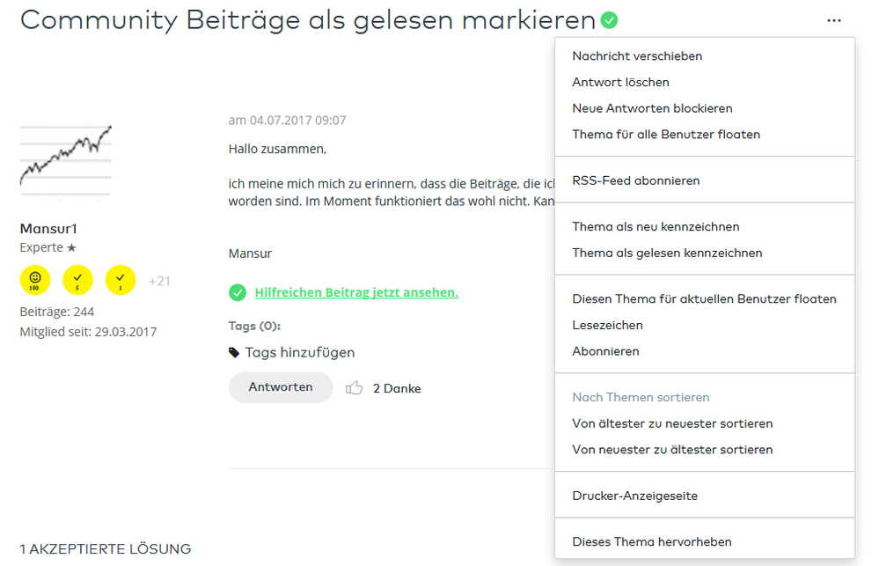Click the yellow checkmark badge labeled 5
Screen dimensions: 879x566
click(77, 280)
